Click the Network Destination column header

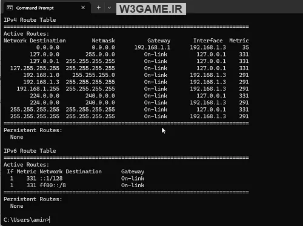(x=35, y=41)
